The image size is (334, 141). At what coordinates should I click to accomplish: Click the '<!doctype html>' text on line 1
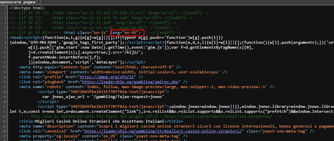coord(27,8)
